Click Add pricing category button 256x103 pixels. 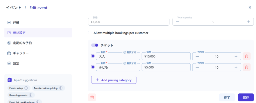(114, 80)
